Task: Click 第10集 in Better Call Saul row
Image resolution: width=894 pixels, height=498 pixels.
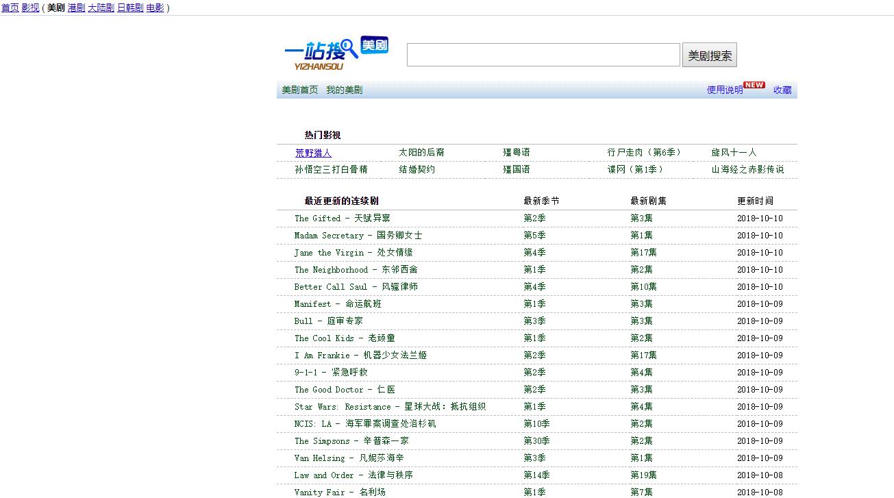Action: pos(643,287)
